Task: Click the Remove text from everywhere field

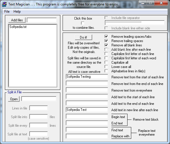Action: [x=87, y=90]
